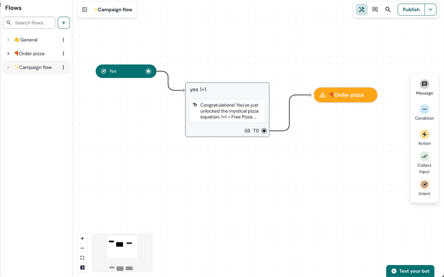
Task: Fit the flow to view
Action: (x=83, y=257)
